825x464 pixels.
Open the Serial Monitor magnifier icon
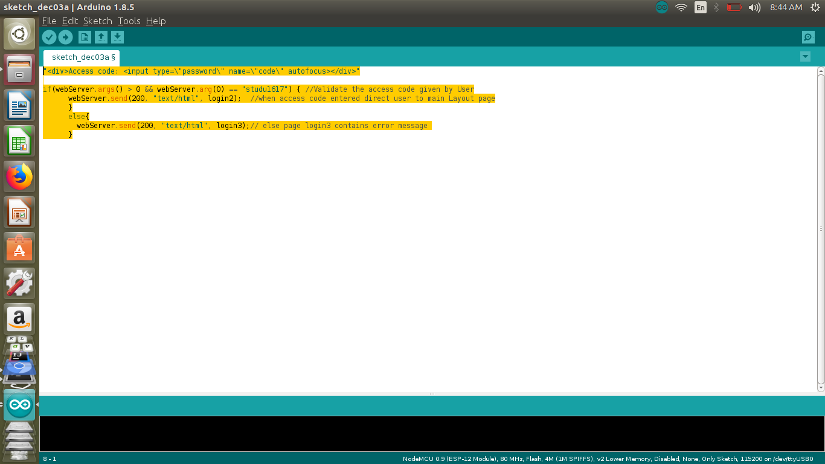(808, 37)
